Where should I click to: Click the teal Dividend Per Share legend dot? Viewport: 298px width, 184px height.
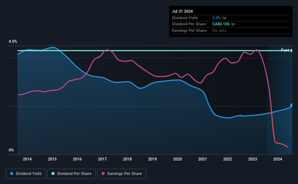pos(53,173)
